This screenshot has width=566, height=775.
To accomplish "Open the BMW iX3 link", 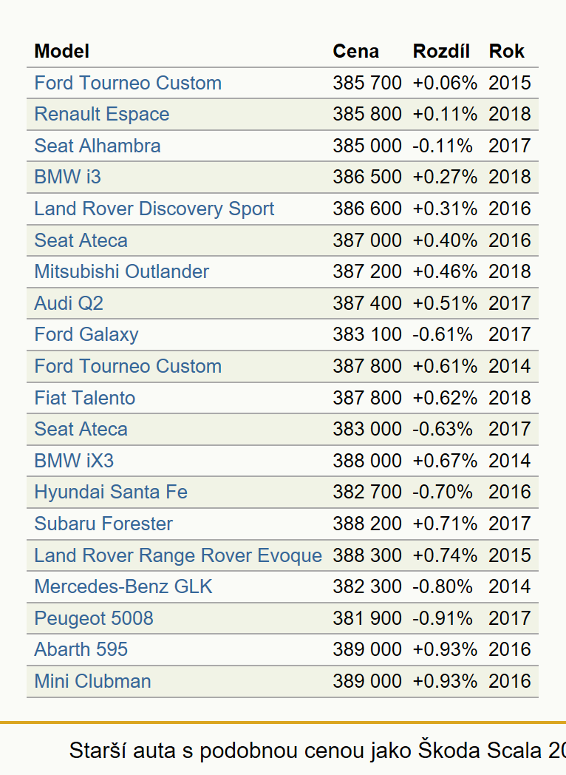I will point(74,461).
